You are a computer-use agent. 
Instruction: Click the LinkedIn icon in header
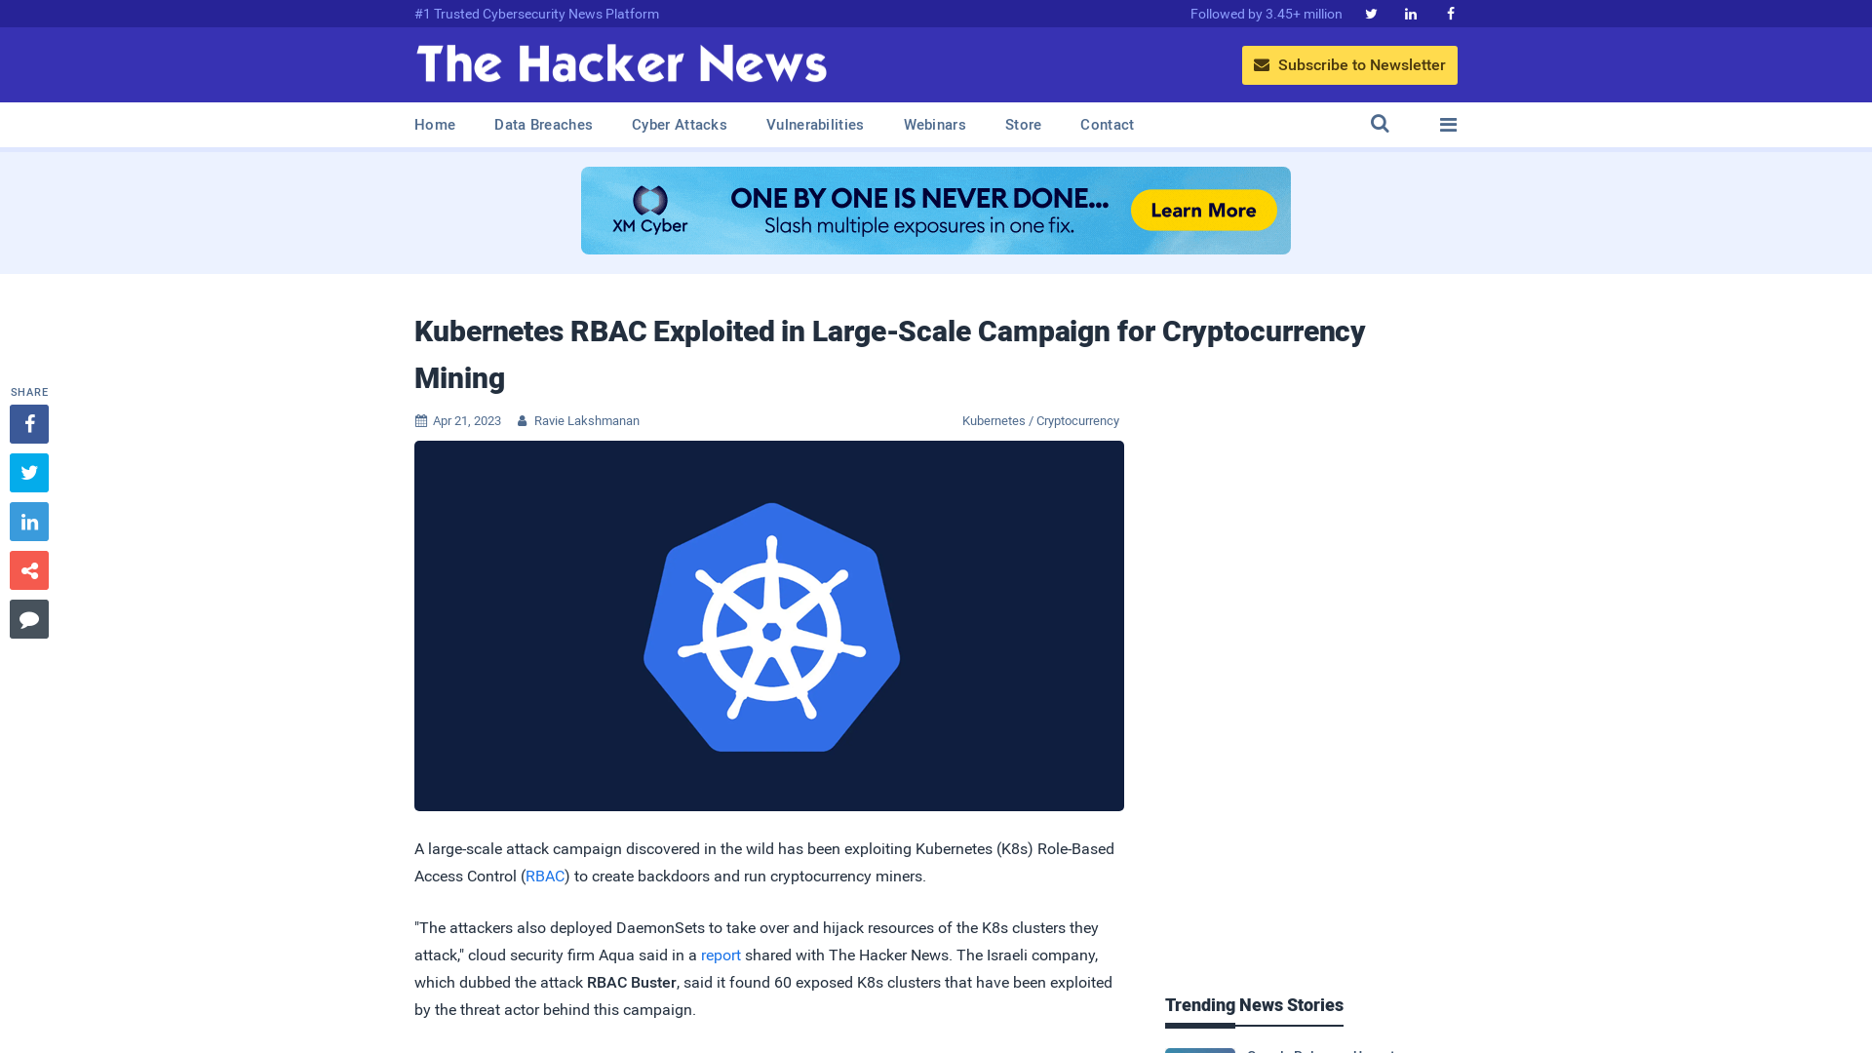coord(1409,13)
